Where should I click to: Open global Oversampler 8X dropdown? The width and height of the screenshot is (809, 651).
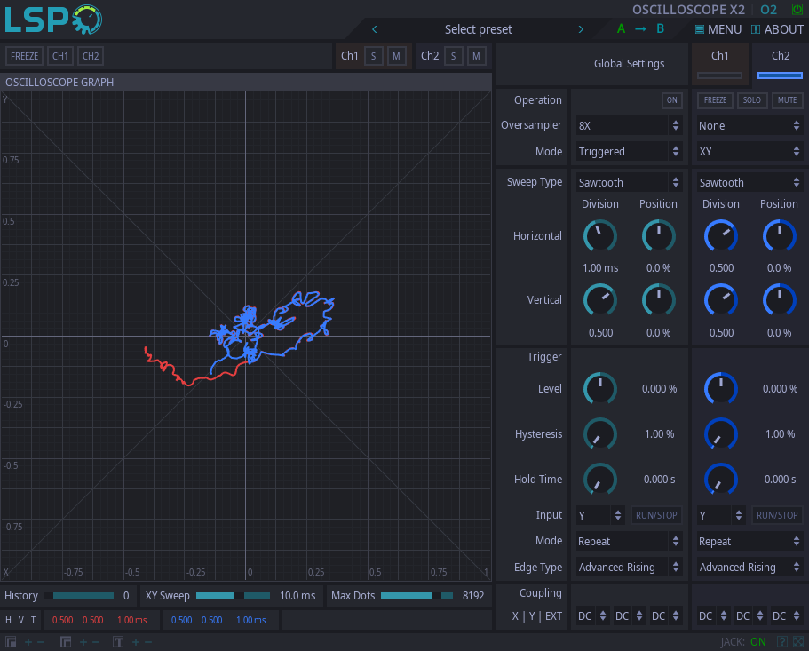tap(629, 125)
